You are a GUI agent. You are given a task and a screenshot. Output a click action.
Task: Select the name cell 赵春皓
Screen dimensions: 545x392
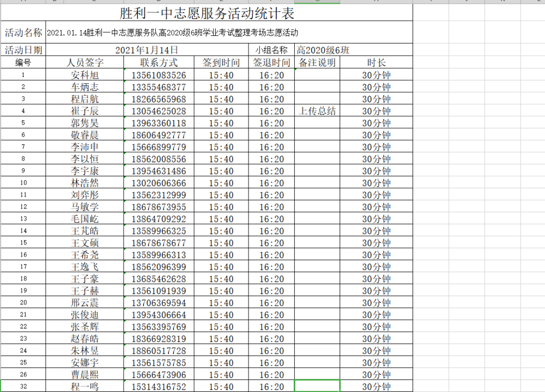tap(85, 338)
